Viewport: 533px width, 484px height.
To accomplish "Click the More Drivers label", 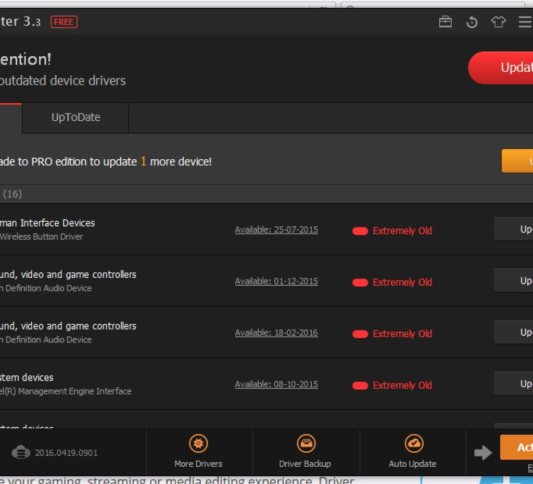I will tap(198, 464).
